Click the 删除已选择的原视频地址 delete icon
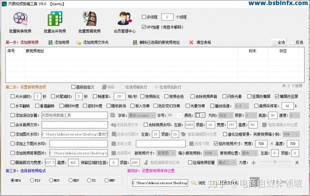The width and height of the screenshot is (310, 196). click(135, 42)
